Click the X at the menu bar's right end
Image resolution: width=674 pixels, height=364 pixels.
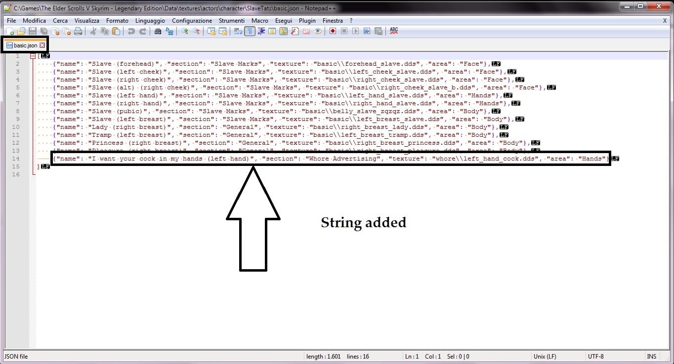tap(665, 21)
